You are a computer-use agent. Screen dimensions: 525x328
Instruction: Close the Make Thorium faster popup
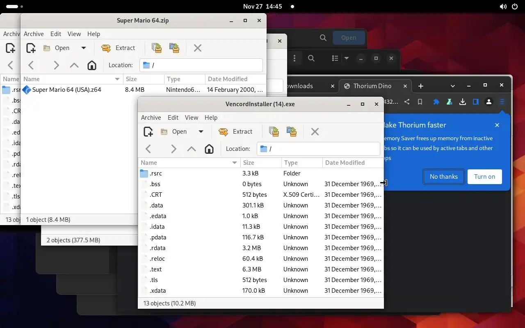point(497,125)
